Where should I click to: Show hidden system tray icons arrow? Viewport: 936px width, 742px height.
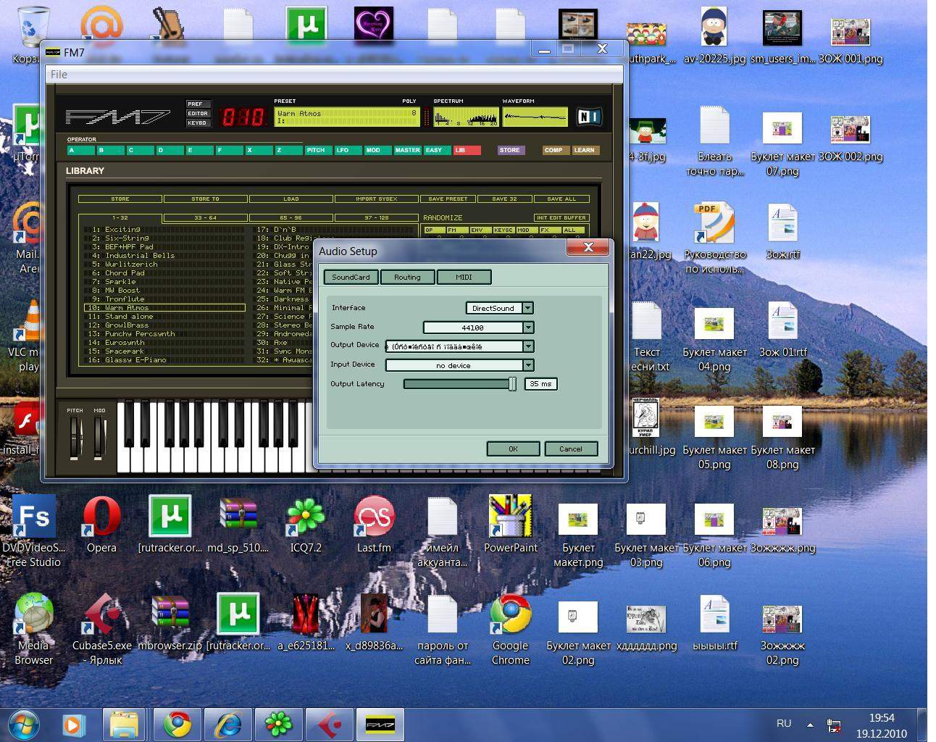(x=810, y=724)
